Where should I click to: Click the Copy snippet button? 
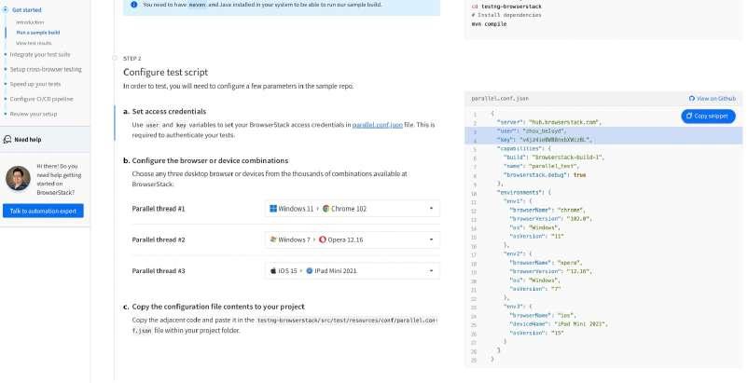pyautogui.click(x=708, y=116)
